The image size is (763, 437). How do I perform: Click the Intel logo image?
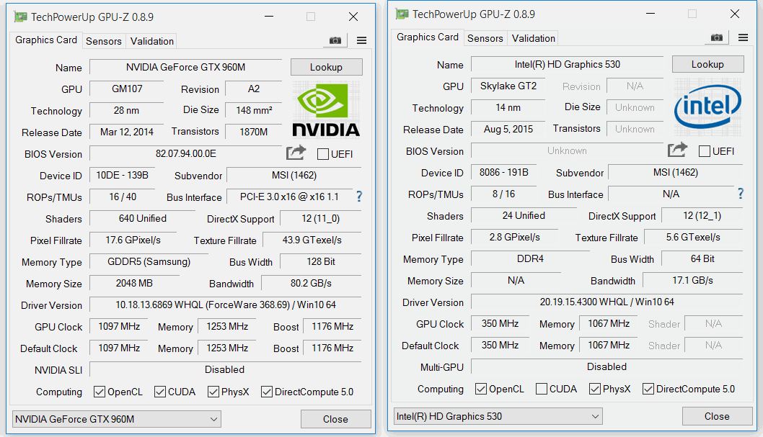pyautogui.click(x=707, y=107)
